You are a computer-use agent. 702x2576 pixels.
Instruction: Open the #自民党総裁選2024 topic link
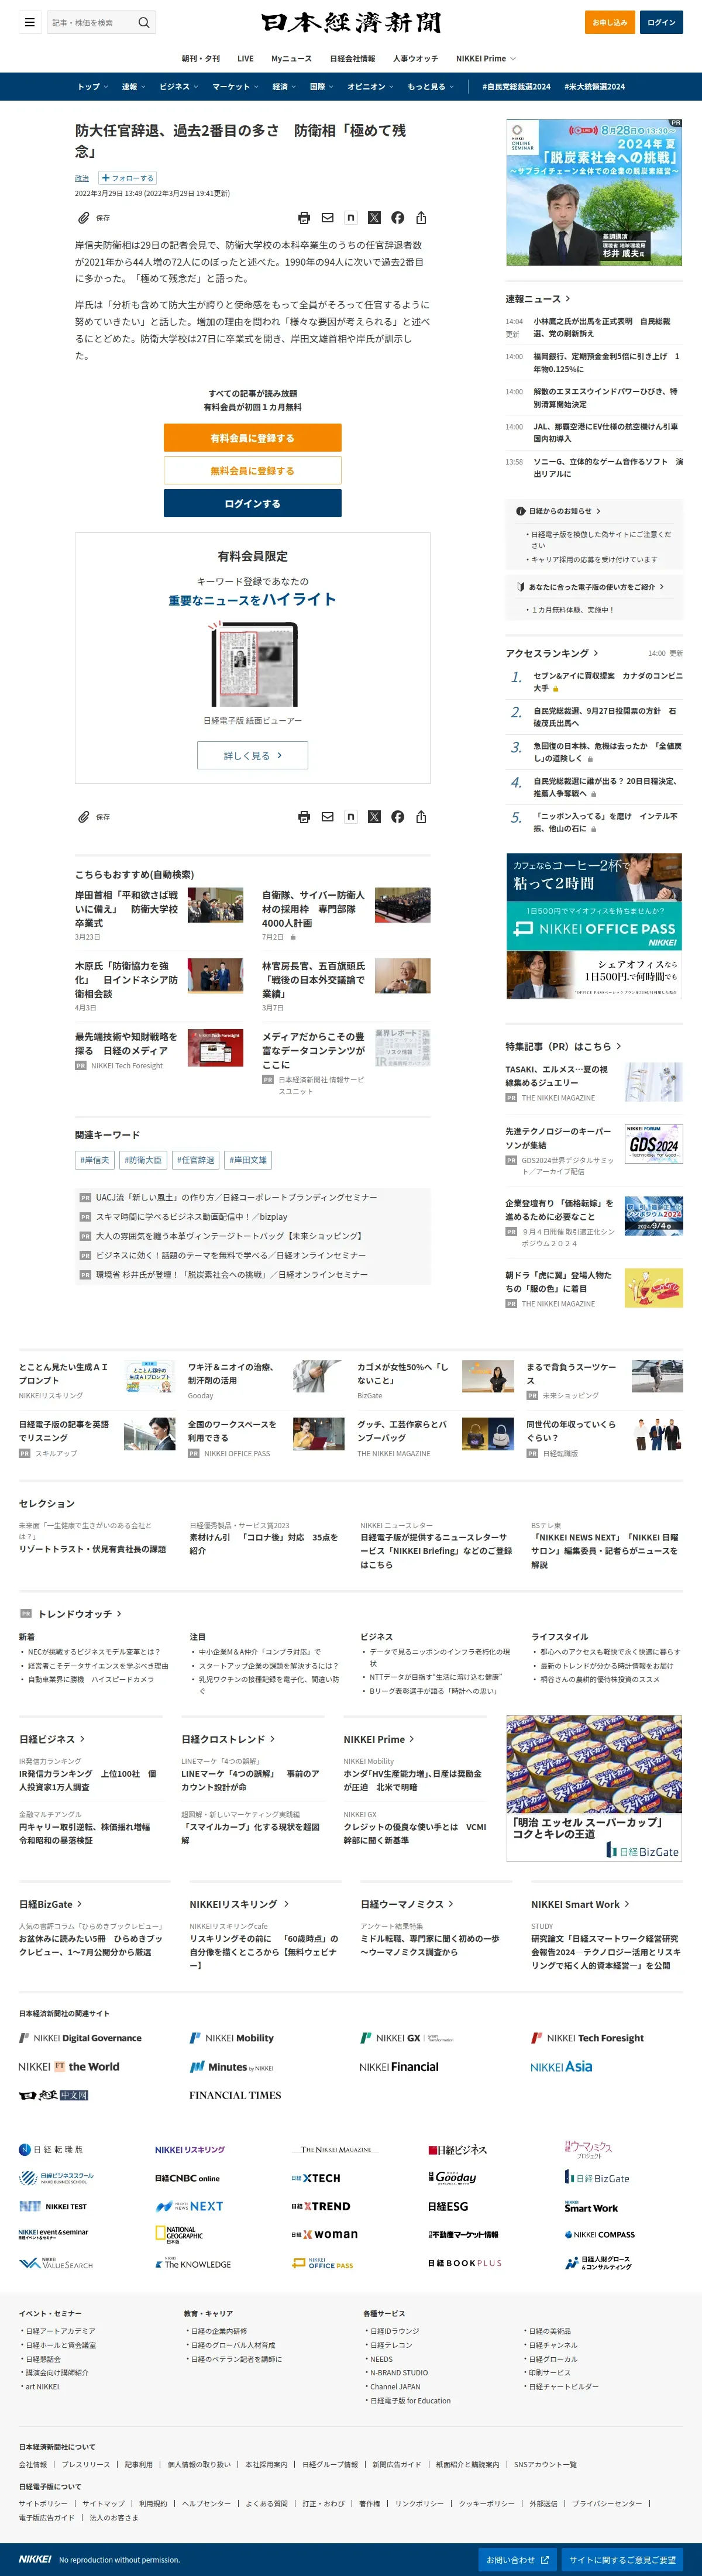click(x=516, y=87)
